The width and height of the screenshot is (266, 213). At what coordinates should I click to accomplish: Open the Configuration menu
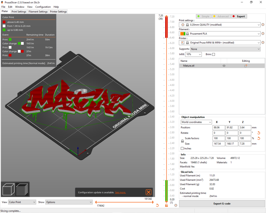[43, 7]
